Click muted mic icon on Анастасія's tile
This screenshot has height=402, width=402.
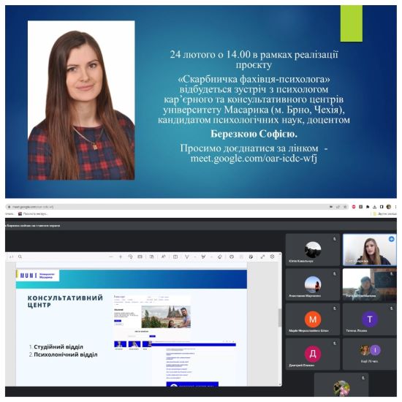[335, 274]
